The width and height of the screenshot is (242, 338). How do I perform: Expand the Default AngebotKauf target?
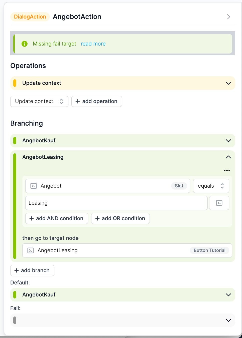123,295
